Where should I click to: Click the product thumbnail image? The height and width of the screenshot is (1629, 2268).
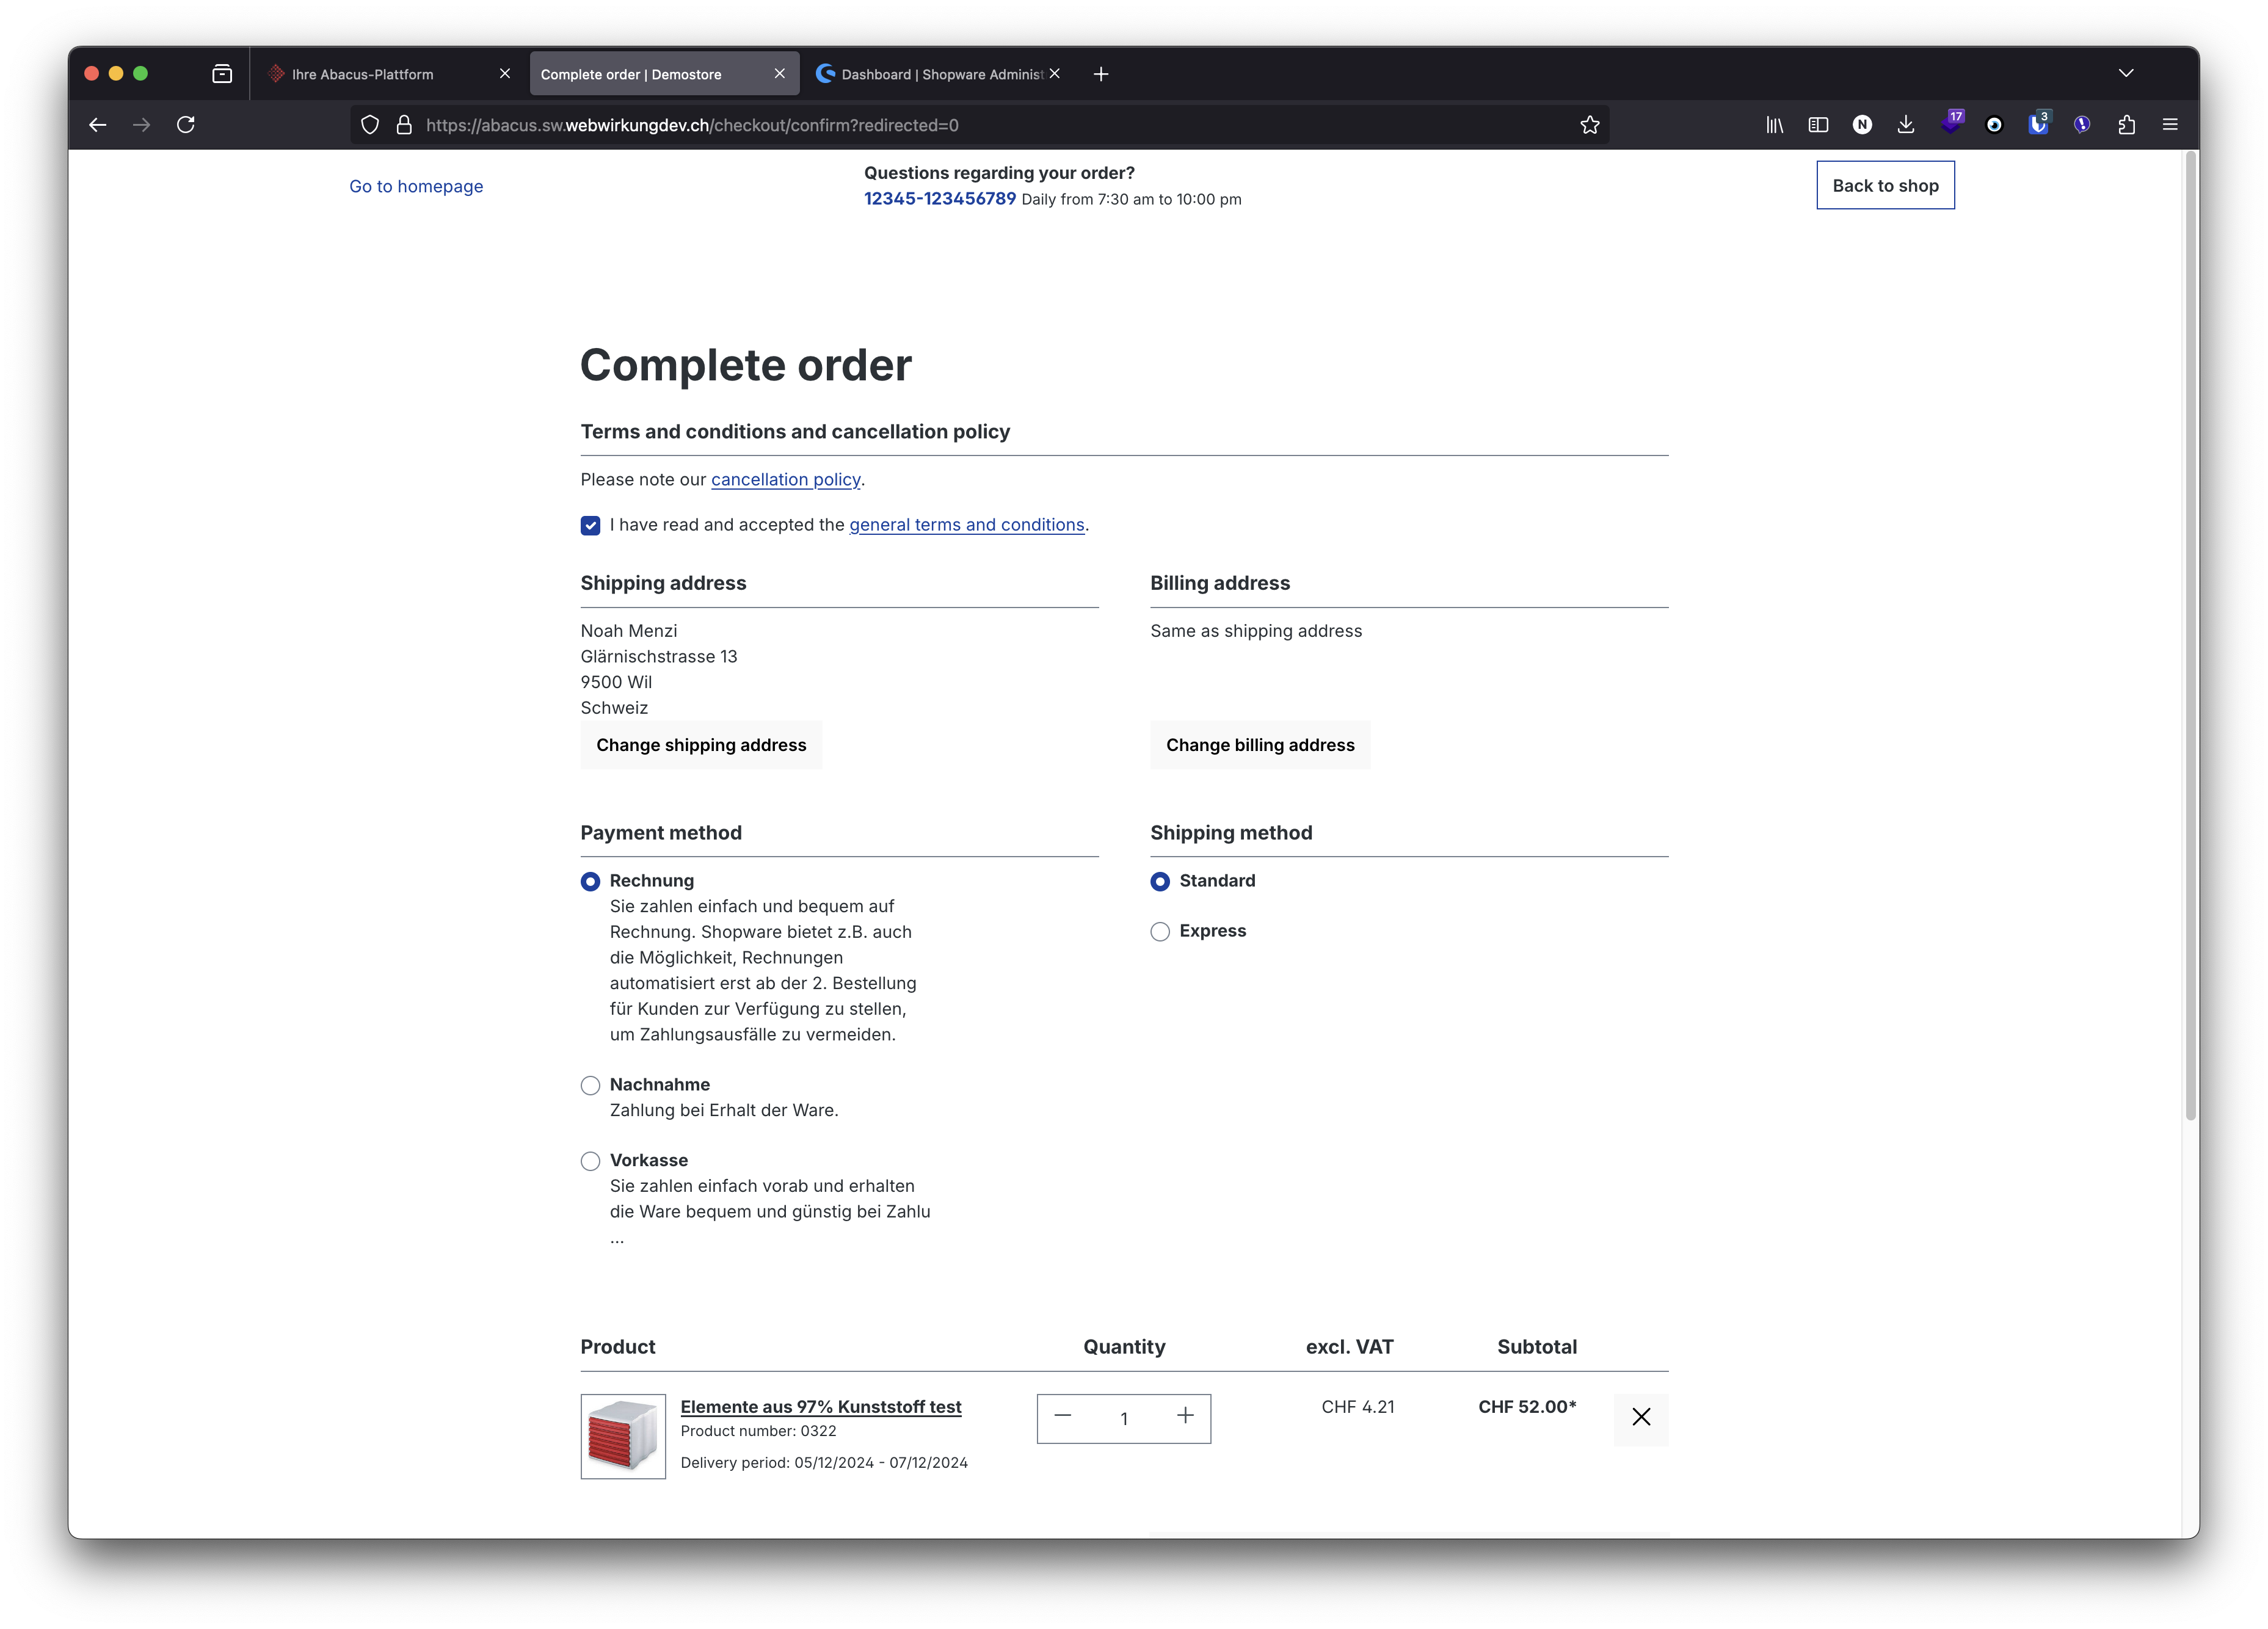coord(623,1436)
